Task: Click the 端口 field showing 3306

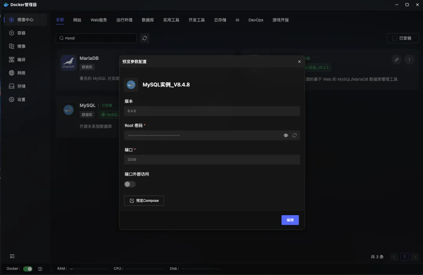Action: (x=212, y=160)
